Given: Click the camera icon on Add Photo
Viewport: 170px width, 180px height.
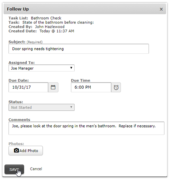Looking at the screenshot, I should [16, 150].
